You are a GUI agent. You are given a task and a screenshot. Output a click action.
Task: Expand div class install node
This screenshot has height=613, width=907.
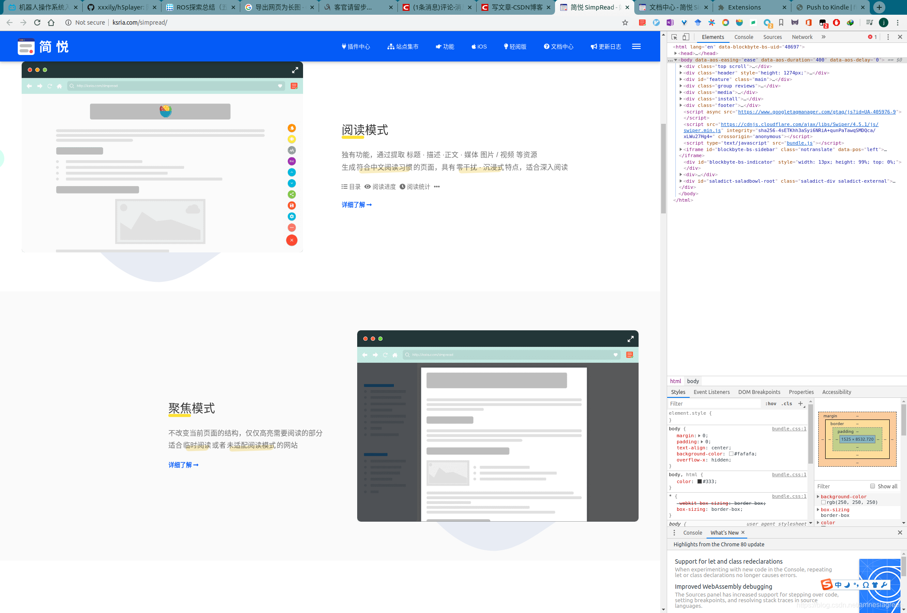tap(681, 99)
